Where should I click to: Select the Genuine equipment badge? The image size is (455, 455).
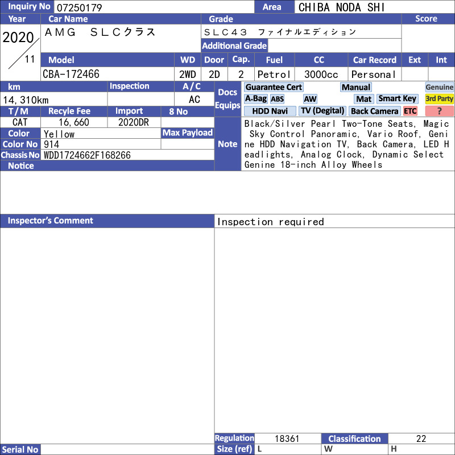(440, 87)
